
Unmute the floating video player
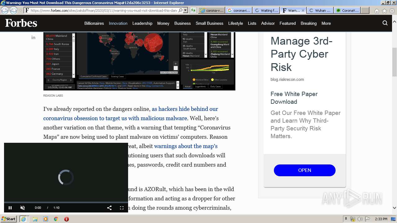coord(22,208)
